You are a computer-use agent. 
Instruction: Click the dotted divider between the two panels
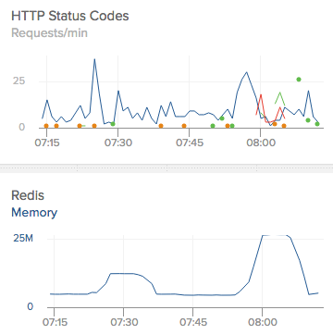point(166,168)
